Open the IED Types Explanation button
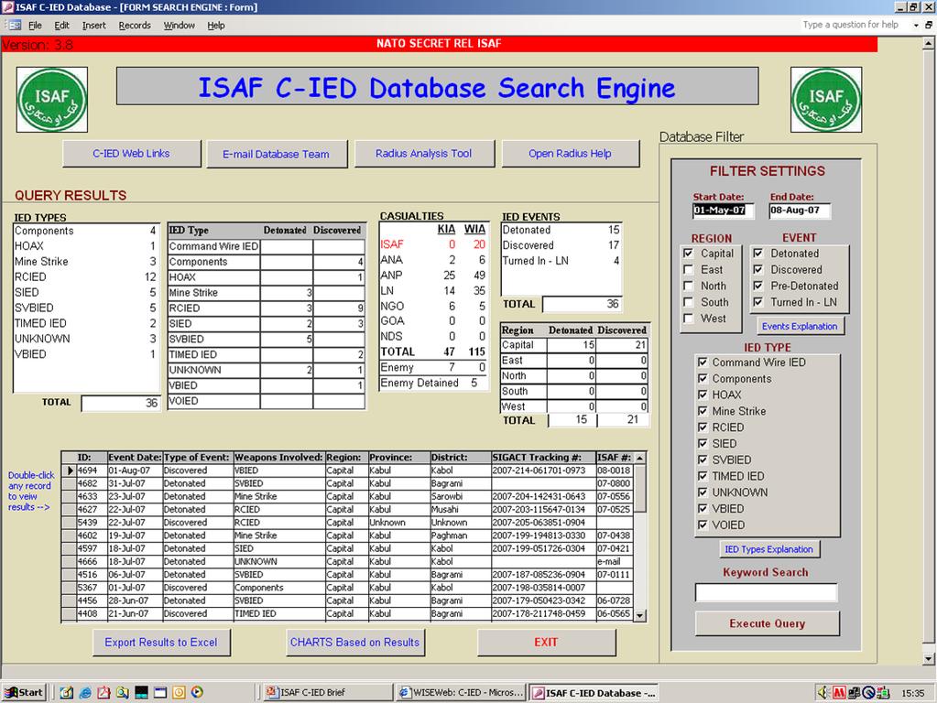 point(769,549)
